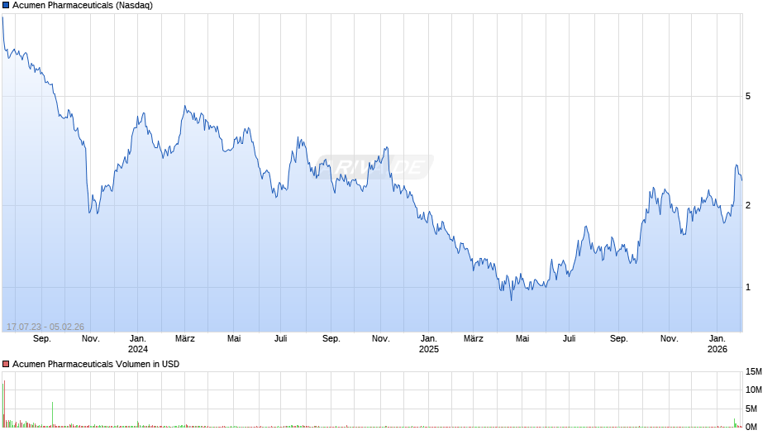Click the tallest volume bar at chart start

pyautogui.click(x=4, y=404)
